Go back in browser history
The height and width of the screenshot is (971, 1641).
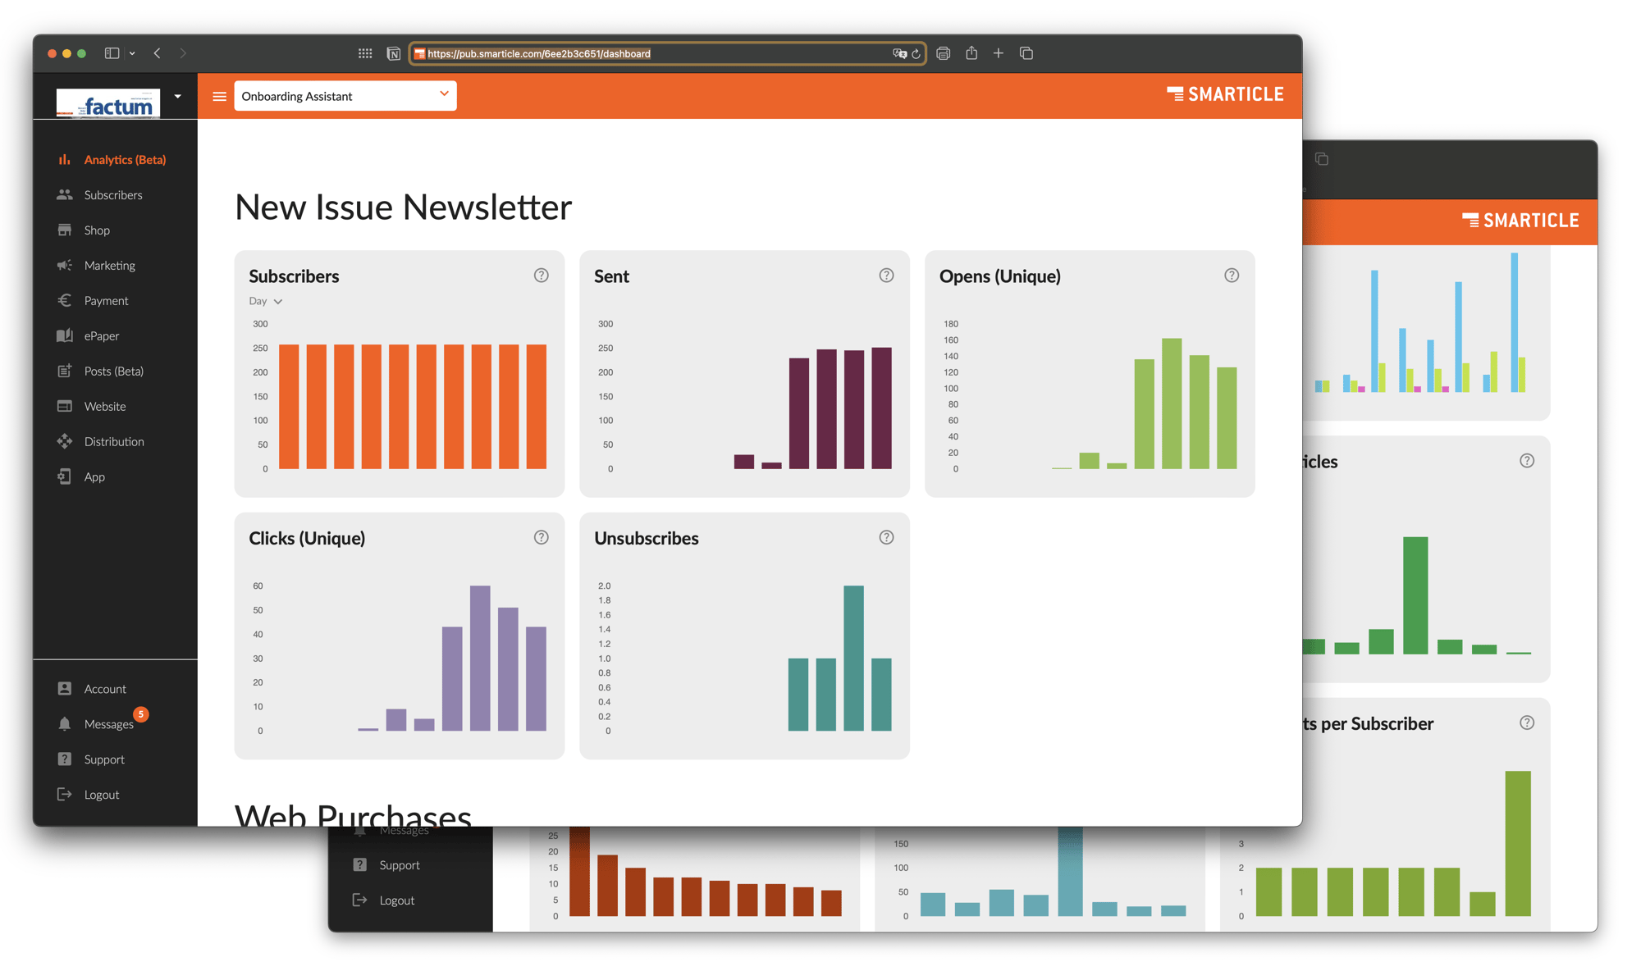point(157,53)
